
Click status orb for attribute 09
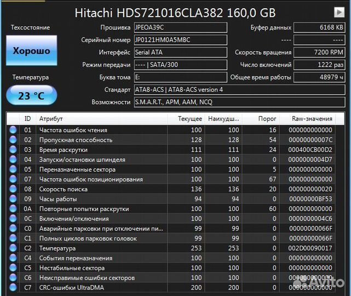(13, 199)
